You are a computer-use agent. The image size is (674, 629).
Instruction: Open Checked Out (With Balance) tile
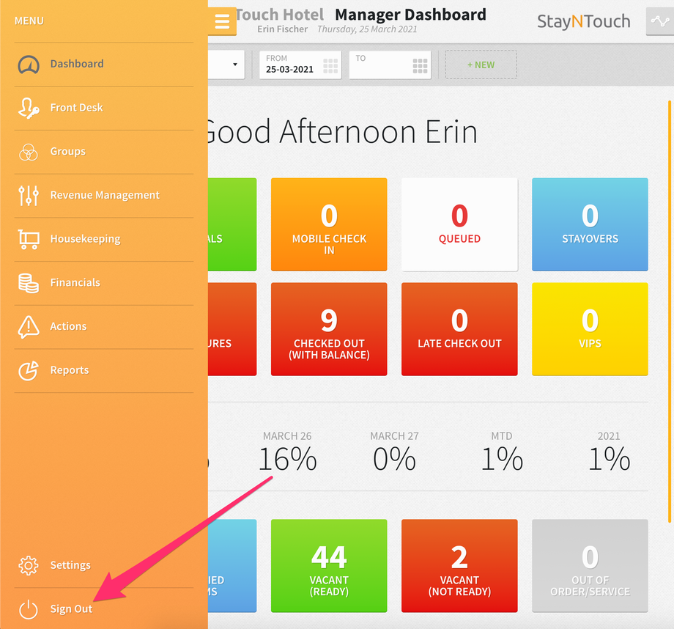tap(329, 329)
